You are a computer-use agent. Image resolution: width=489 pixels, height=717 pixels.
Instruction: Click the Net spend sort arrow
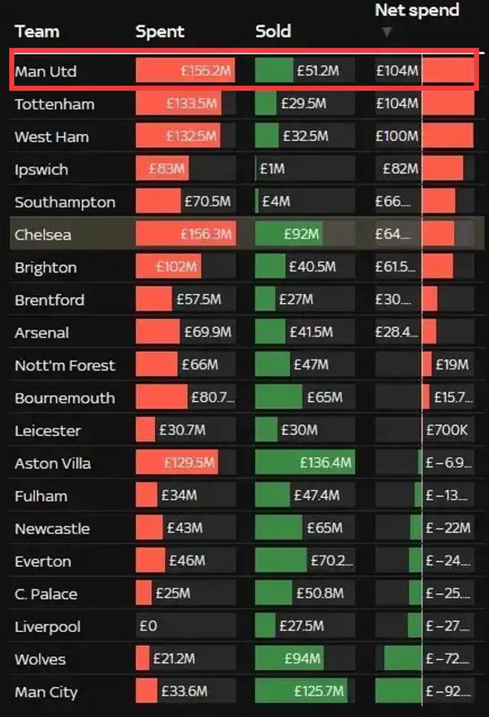(x=387, y=31)
